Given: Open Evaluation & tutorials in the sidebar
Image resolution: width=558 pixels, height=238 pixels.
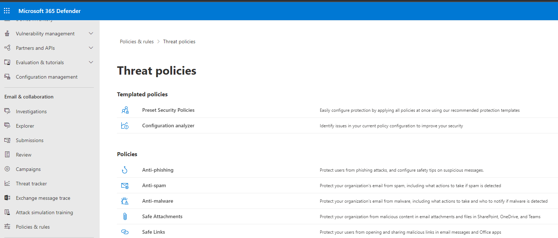Looking at the screenshot, I should pos(40,62).
